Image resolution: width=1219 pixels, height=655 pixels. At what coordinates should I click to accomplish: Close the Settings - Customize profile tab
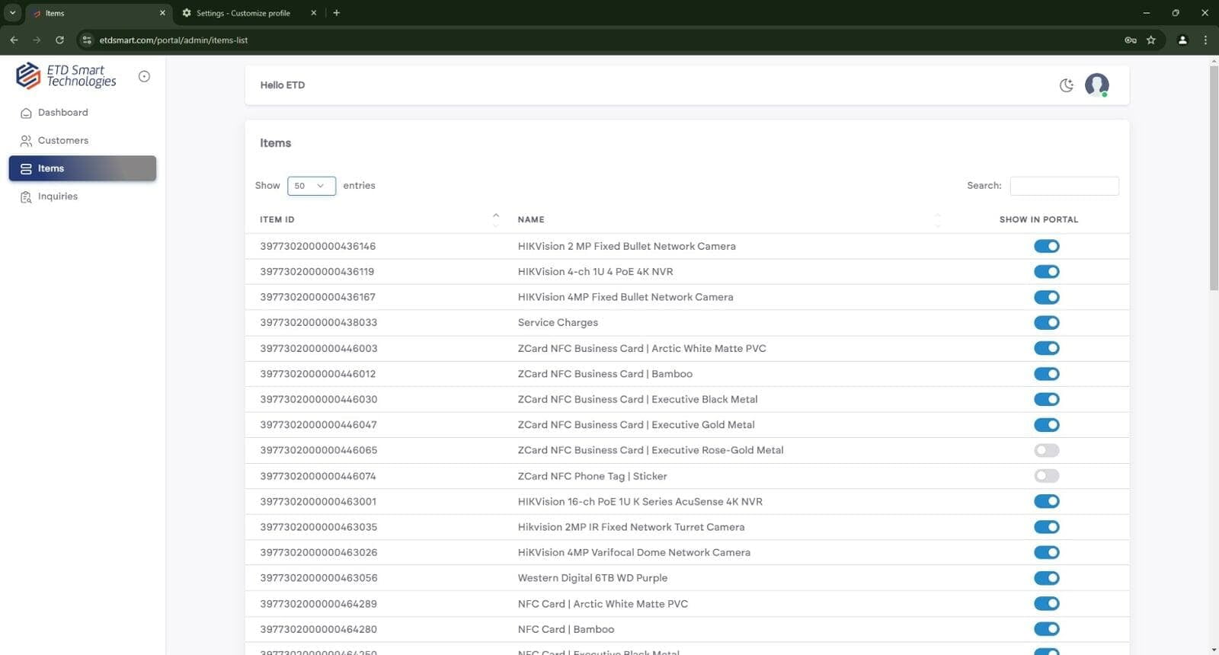[x=313, y=13]
